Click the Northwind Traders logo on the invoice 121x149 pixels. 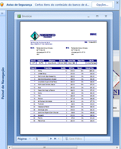[x=43, y=36]
